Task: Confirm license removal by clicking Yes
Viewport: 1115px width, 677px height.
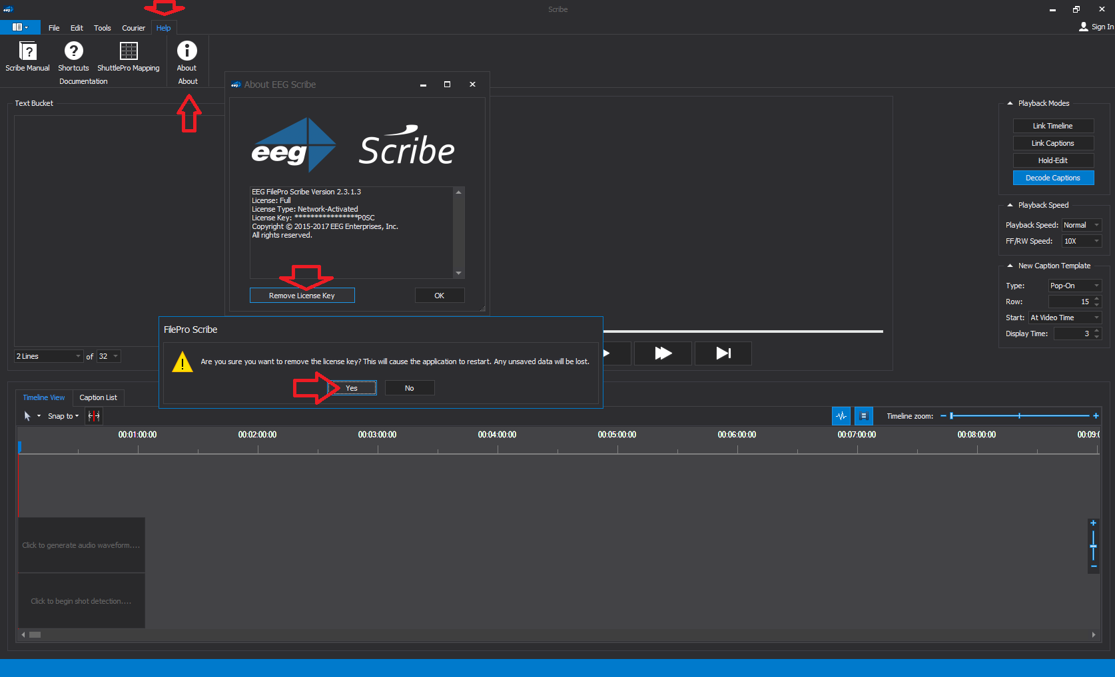Action: [352, 388]
